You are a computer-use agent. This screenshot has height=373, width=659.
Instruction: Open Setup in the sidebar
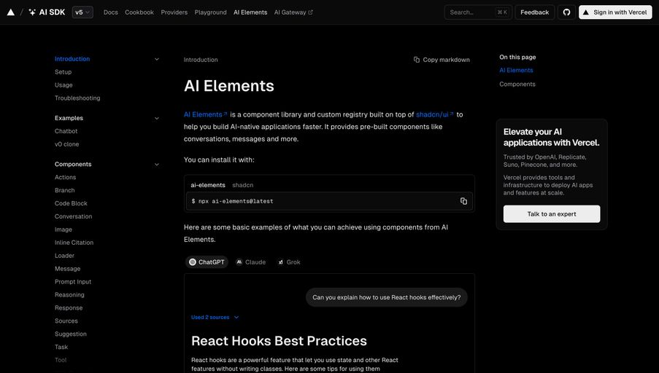[63, 72]
